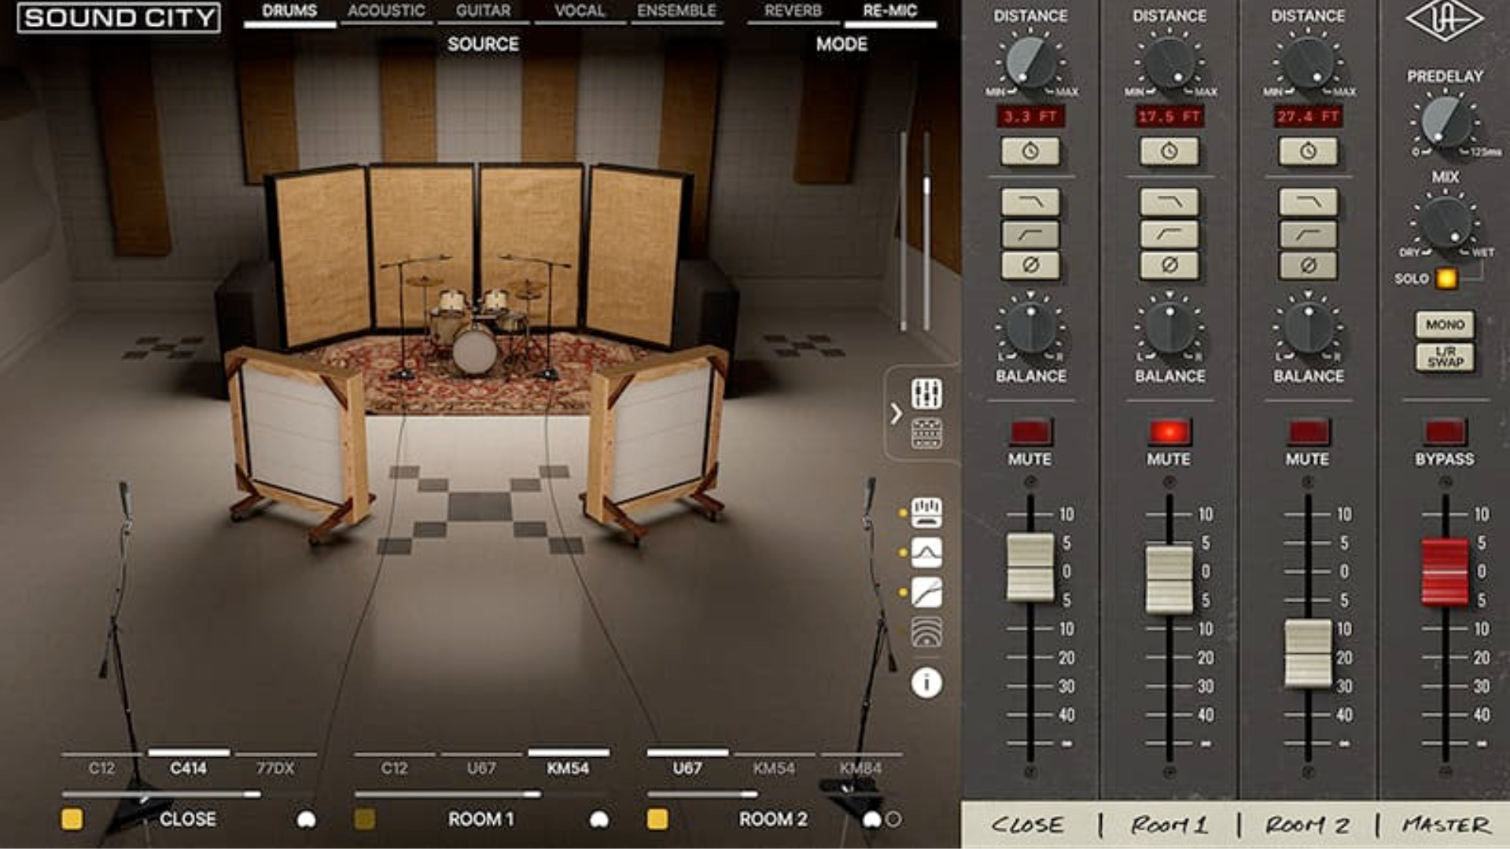Click Close channel clock delay button
Screen dimensions: 1510x849
[x=1029, y=151]
